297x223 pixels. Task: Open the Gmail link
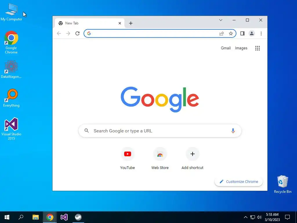coord(226,48)
